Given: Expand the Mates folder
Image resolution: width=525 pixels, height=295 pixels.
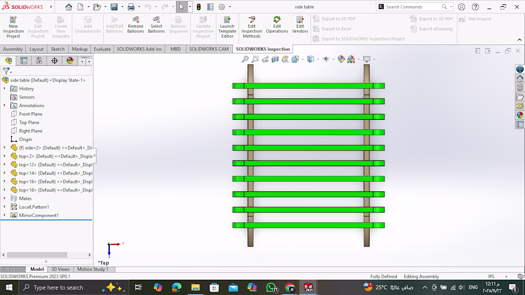Looking at the screenshot, I should tap(4, 198).
